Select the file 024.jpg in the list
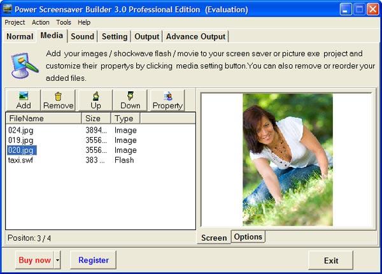Image resolution: width=382 pixels, height=274 pixels. tap(21, 130)
